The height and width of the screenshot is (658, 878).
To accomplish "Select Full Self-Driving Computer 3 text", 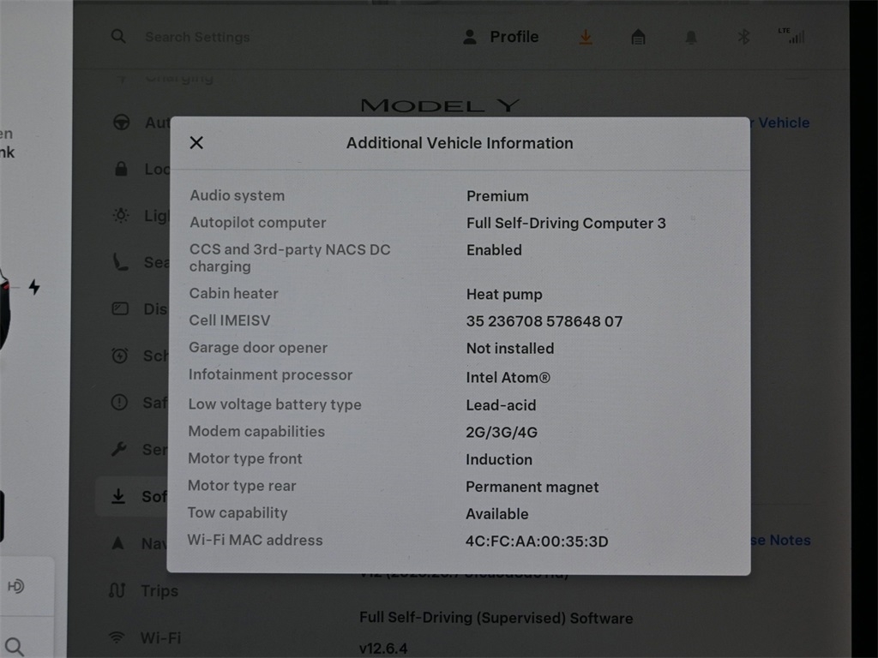I will tap(566, 224).
